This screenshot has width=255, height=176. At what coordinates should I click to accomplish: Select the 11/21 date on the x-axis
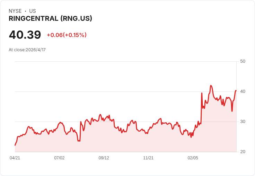148,158
